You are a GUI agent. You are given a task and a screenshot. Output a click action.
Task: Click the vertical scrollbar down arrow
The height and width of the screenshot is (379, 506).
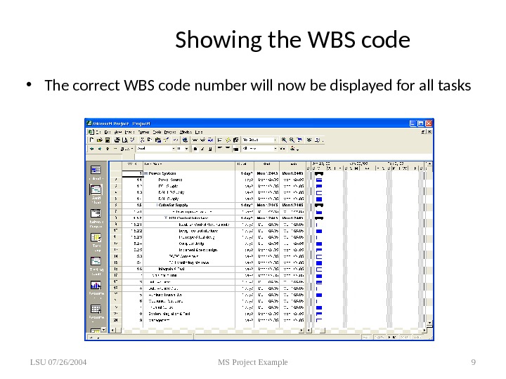429,323
